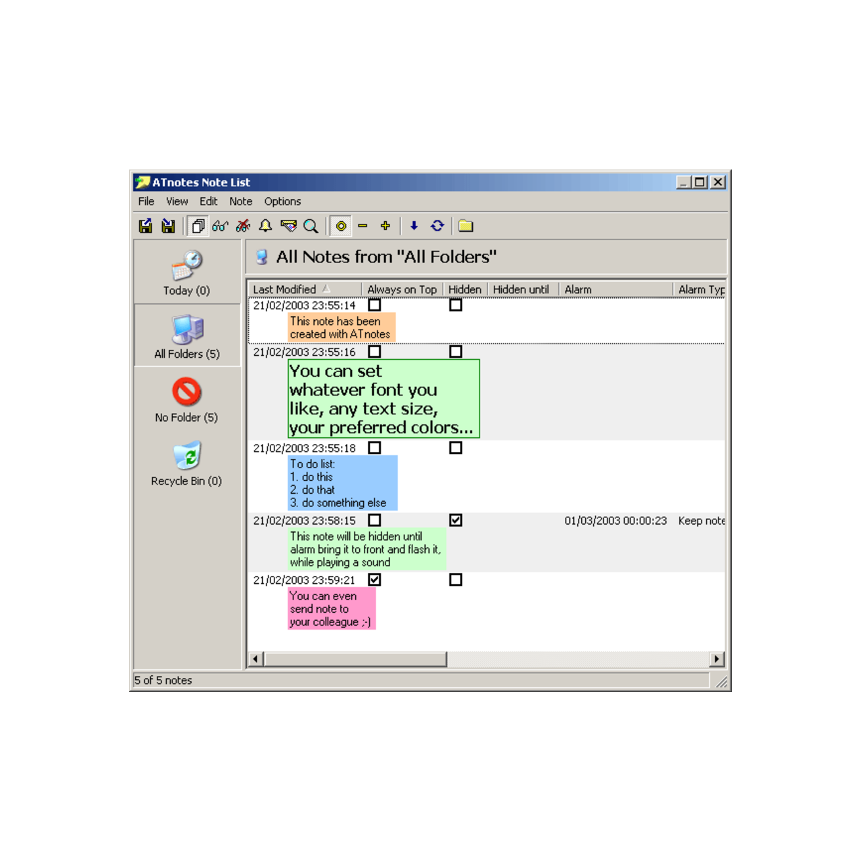
Task: Toggle Hidden for the 23:55:16 note
Action: (455, 351)
